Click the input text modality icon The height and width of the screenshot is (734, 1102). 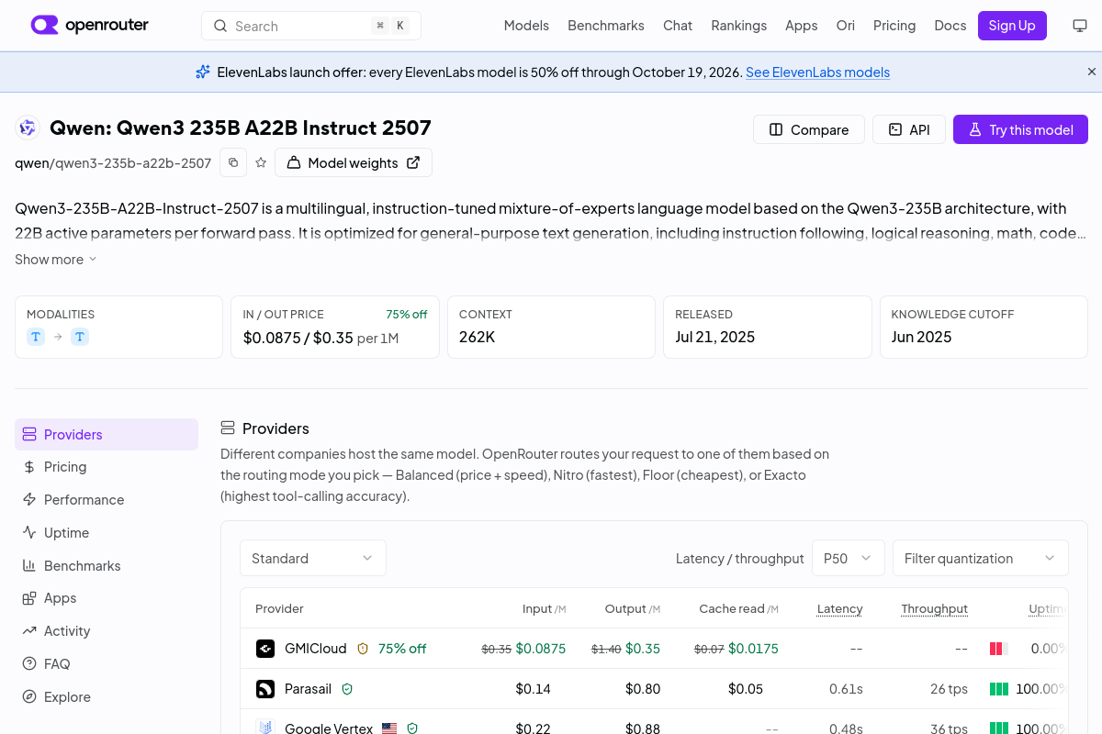pos(36,337)
